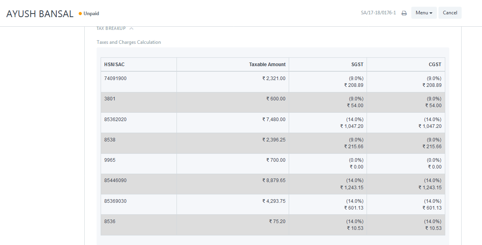Click the print icon next to invoice number
Screen dimensions: 482x245
click(x=404, y=13)
